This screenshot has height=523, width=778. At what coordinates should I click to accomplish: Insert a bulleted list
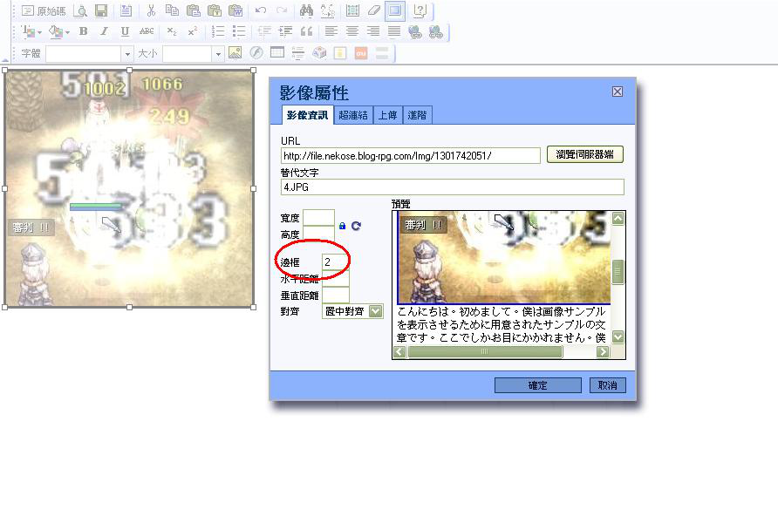coord(239,31)
